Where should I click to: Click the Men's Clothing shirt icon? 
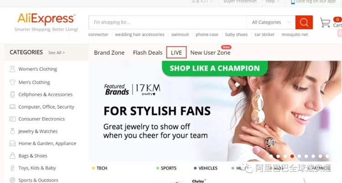12,82
